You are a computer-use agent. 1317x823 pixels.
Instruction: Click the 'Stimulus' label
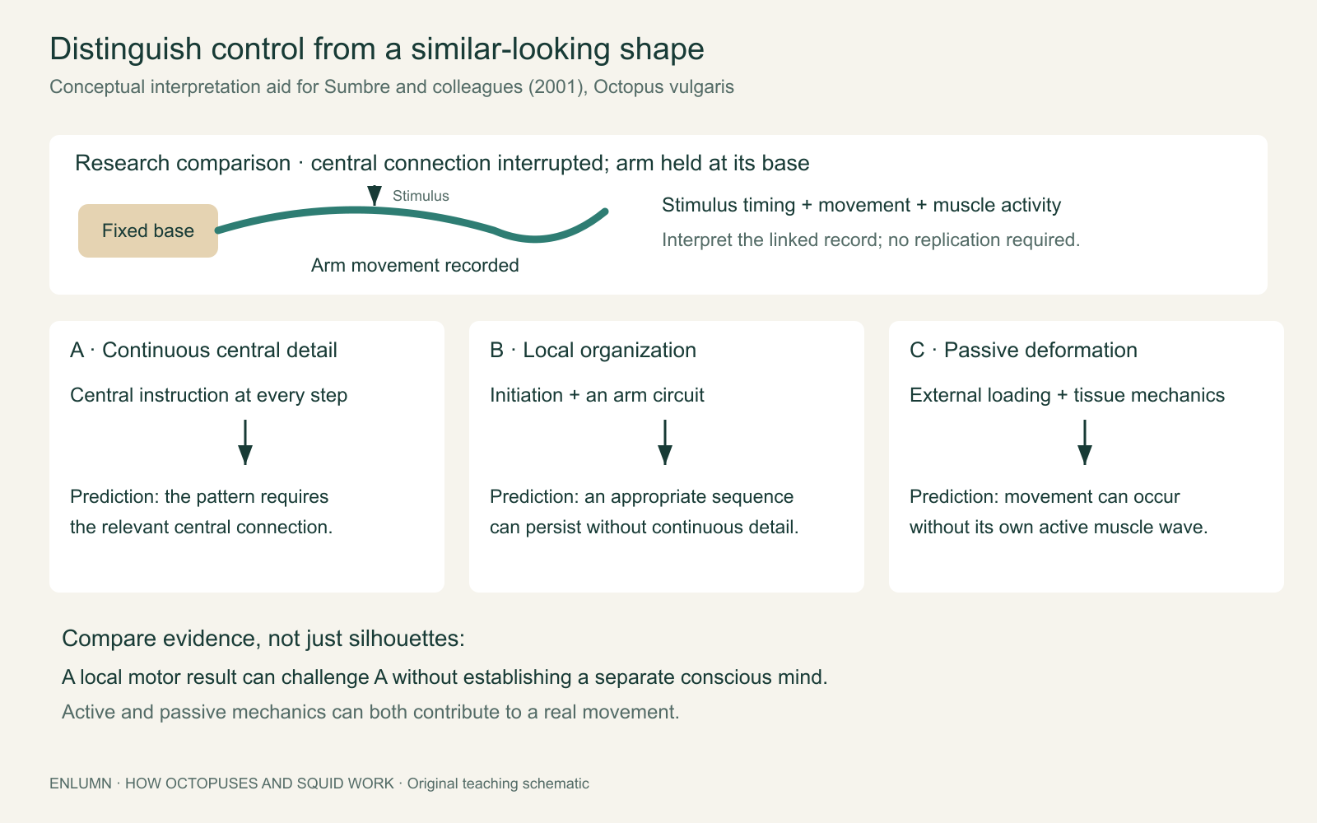pos(421,196)
